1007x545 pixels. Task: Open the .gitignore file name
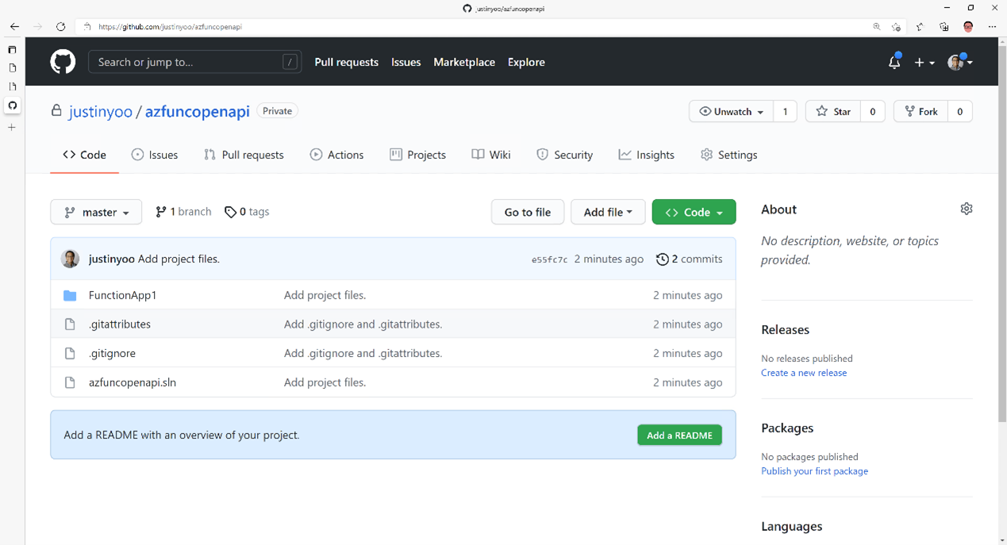[112, 353]
